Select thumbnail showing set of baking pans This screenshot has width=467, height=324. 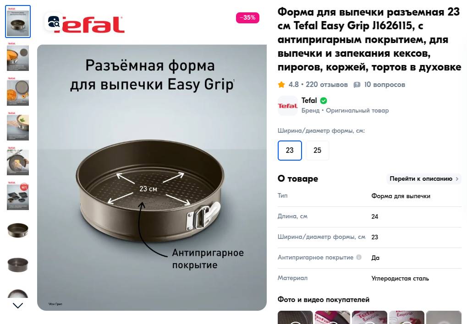(18, 196)
